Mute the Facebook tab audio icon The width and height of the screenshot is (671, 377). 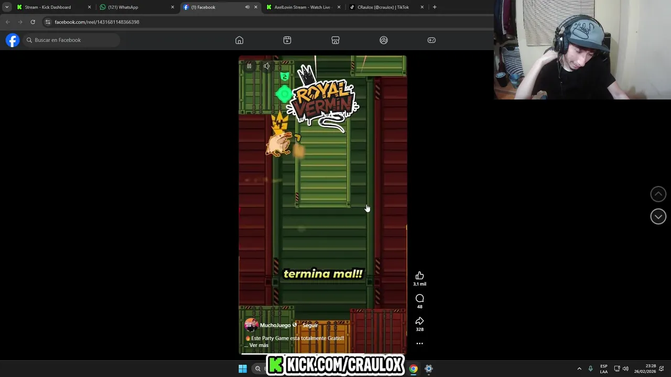click(x=247, y=7)
